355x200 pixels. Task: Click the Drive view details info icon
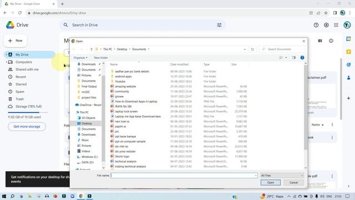(x=331, y=41)
